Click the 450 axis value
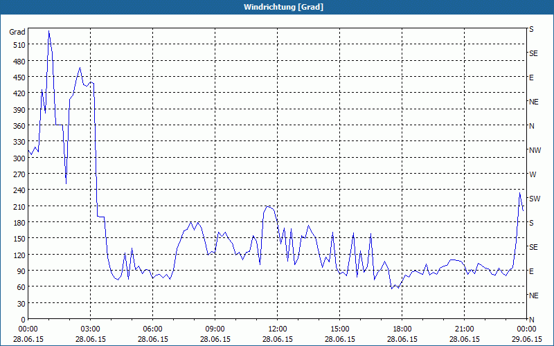 [19, 78]
